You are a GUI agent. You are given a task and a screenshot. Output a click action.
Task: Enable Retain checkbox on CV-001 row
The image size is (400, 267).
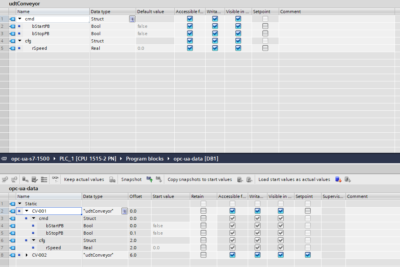pos(203,211)
